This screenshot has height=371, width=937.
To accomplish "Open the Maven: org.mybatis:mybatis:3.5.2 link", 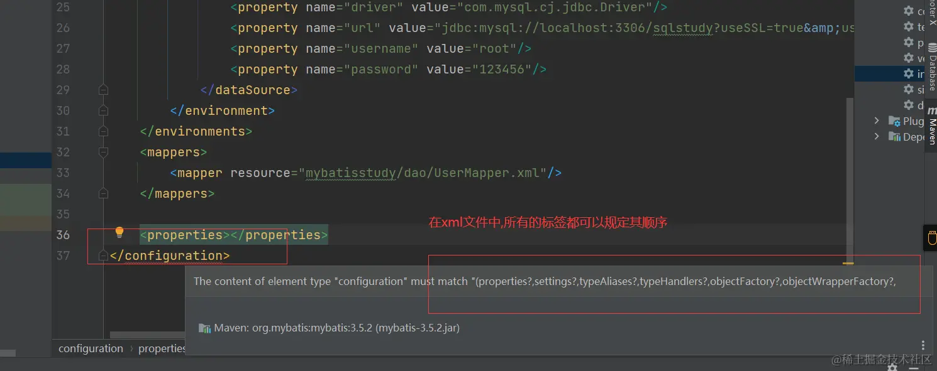I will [337, 328].
